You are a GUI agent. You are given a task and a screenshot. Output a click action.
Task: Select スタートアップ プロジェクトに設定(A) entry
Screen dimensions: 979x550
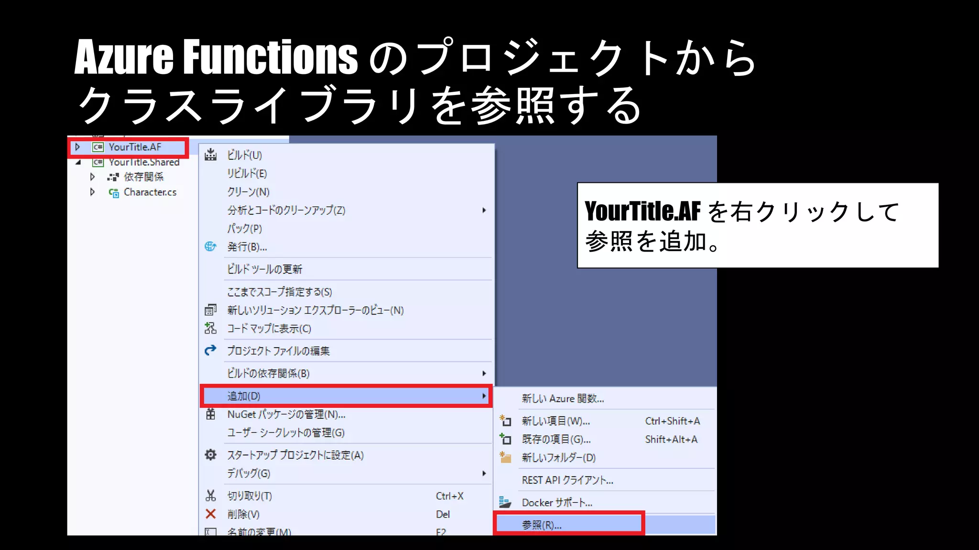pyautogui.click(x=346, y=455)
